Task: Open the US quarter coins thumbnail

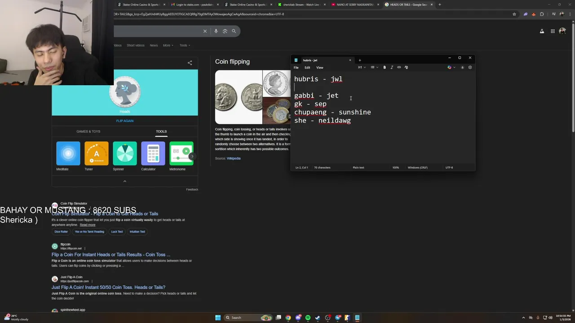Action: tap(239, 97)
